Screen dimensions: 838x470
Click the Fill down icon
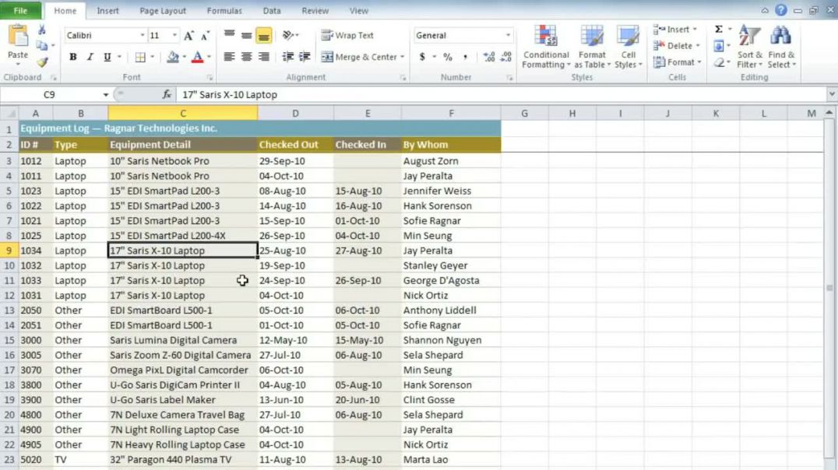(x=719, y=46)
